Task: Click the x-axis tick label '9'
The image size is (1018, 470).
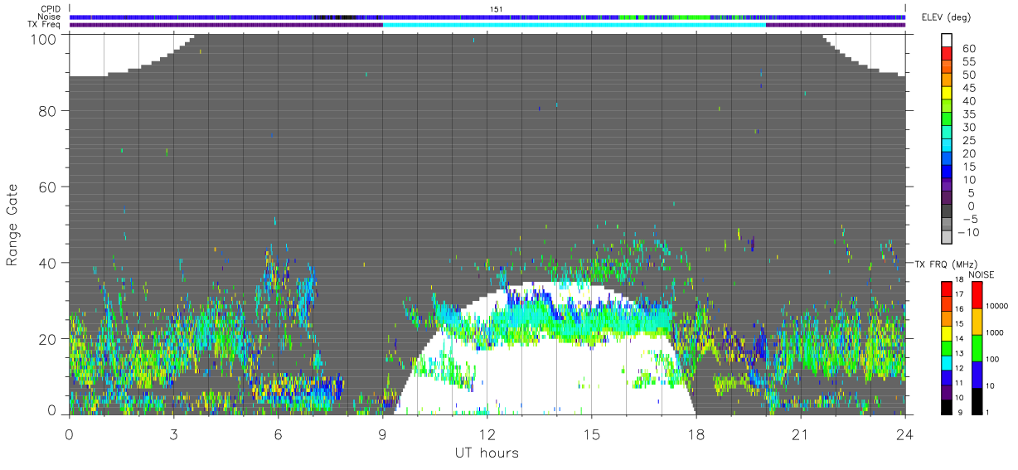Action: [x=382, y=434]
